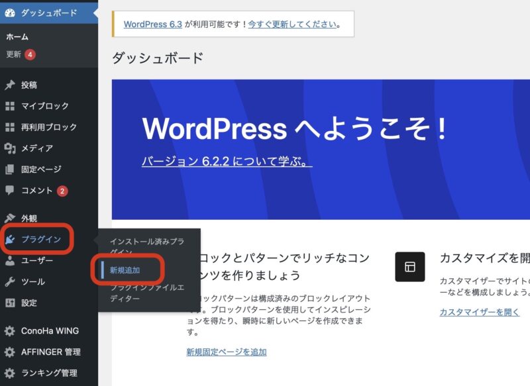530x386 pixels.
Task: Open ランキング管理 menu
Action: pos(49,373)
